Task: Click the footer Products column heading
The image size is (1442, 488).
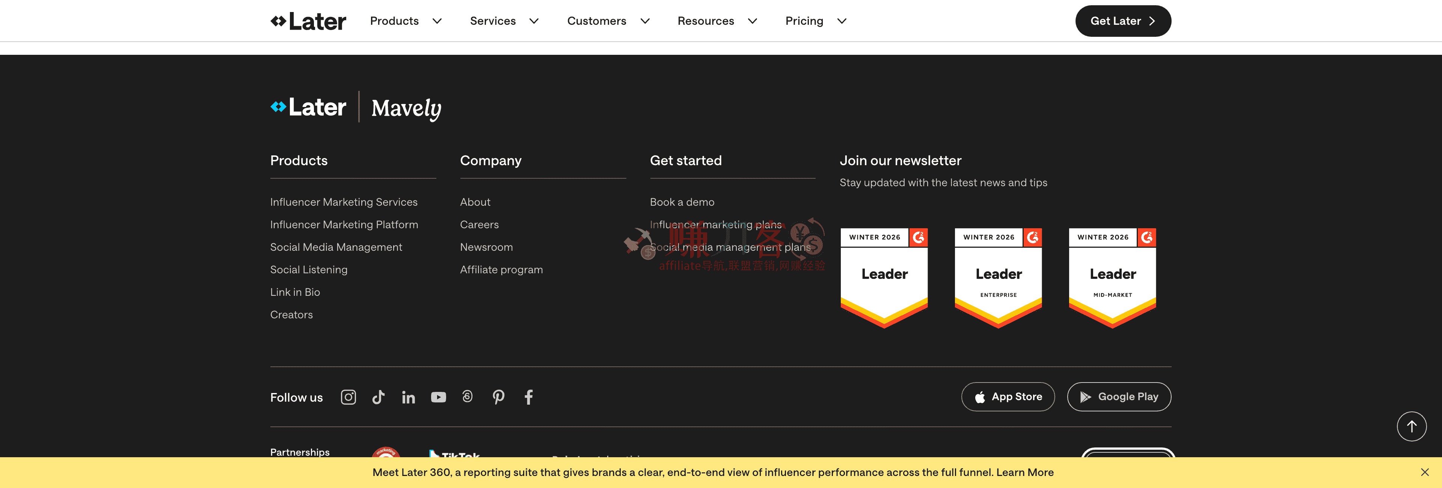Action: pyautogui.click(x=299, y=161)
